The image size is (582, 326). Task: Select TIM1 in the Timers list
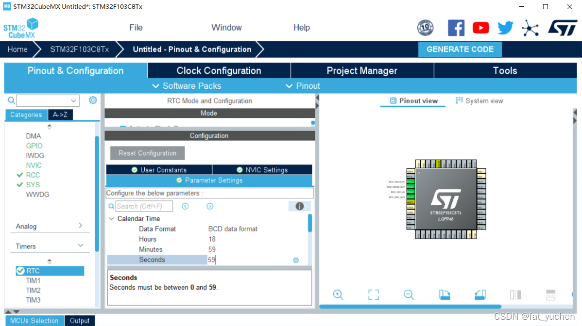pyautogui.click(x=33, y=280)
